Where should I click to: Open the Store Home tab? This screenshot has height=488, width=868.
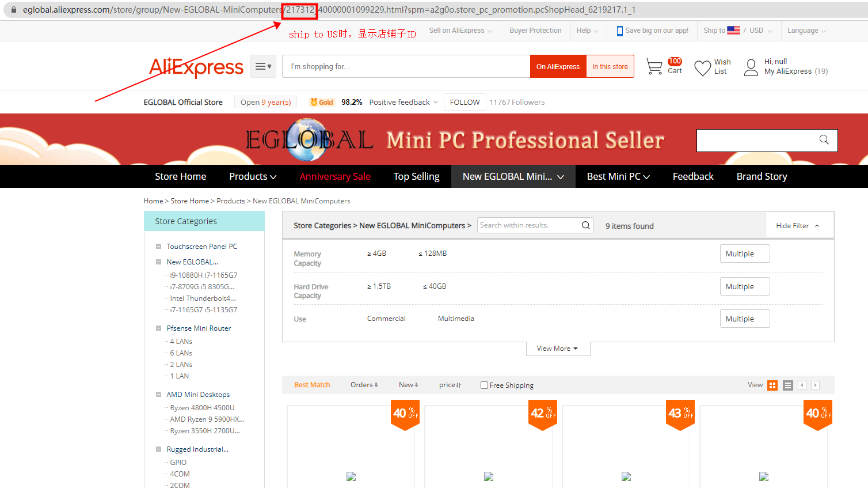[180, 176]
